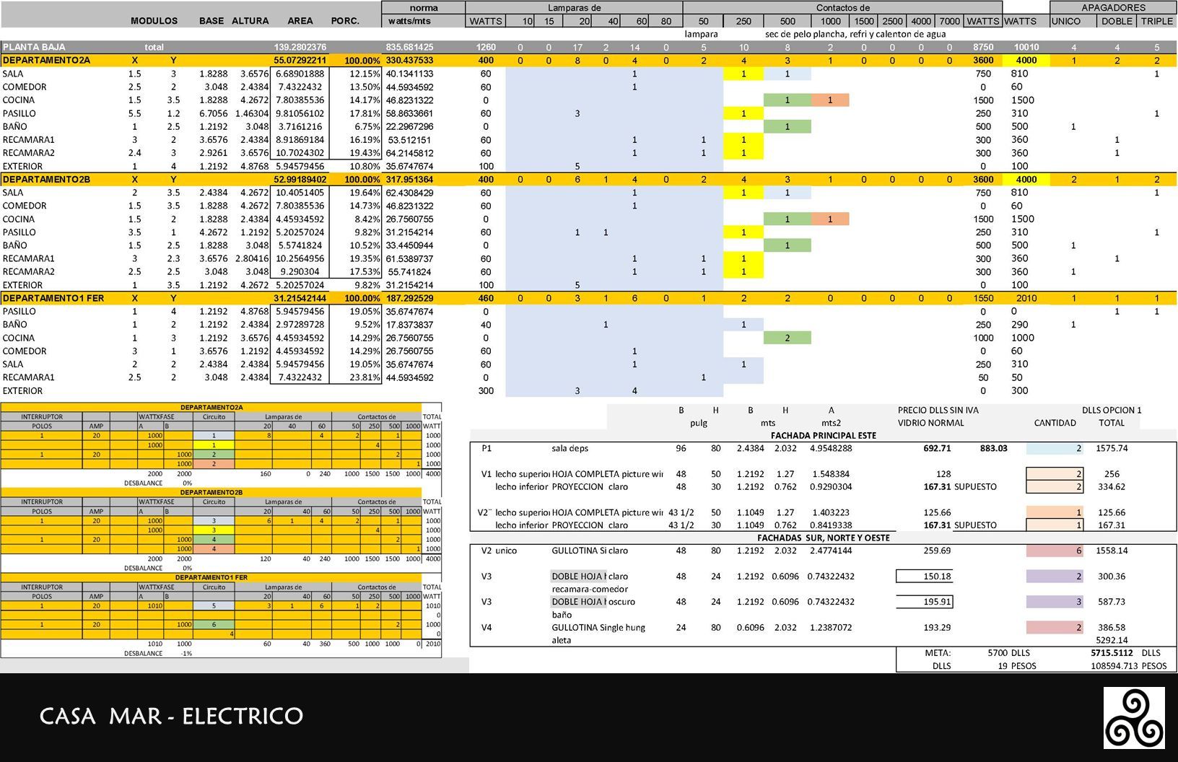Click the 'TRIPLE' switch column header

[1156, 21]
